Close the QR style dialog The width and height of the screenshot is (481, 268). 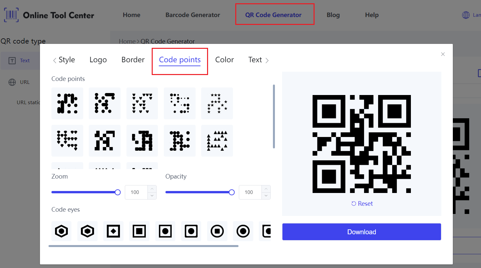443,54
